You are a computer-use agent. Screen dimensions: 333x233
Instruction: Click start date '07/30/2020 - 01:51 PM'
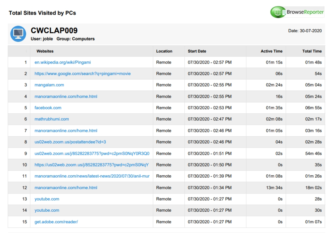209,153
